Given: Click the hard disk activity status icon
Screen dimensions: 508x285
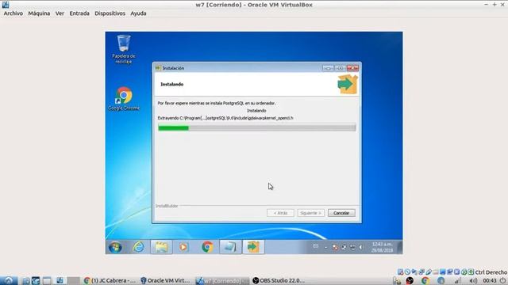Looking at the screenshot, I should 400,272.
